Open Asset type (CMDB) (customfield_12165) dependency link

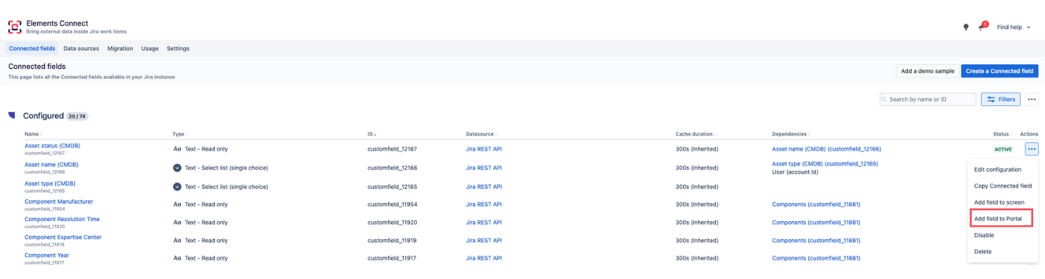(x=825, y=164)
